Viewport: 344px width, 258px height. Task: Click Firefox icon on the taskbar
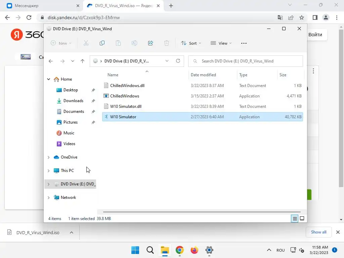click(x=195, y=250)
